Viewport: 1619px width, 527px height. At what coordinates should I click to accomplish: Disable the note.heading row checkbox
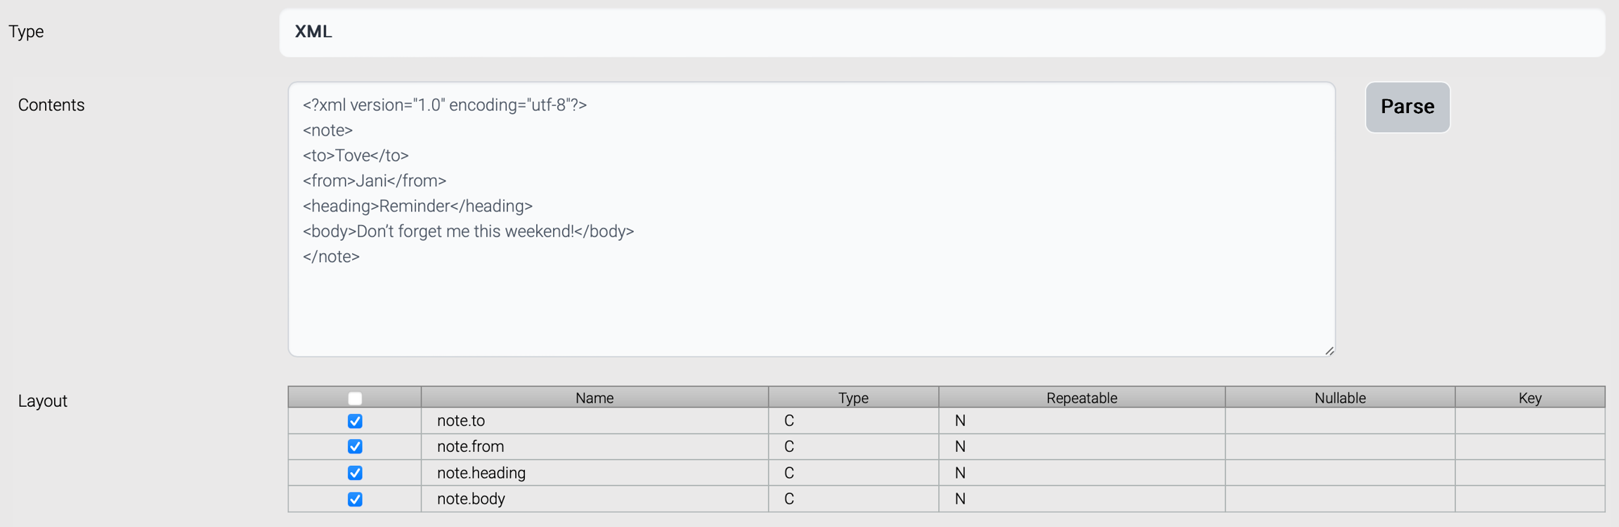(355, 473)
